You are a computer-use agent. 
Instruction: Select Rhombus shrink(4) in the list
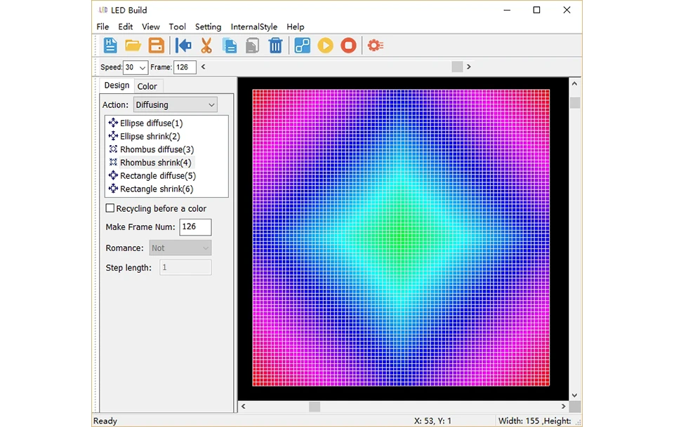(155, 163)
